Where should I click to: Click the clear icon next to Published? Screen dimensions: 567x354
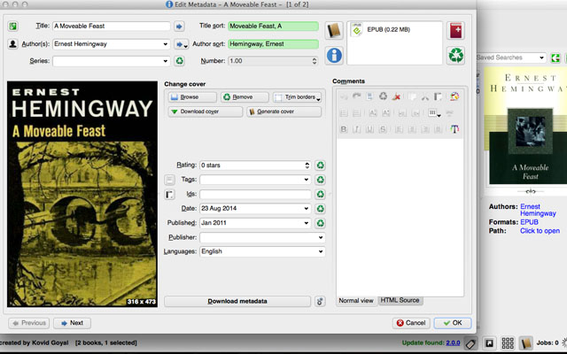(x=320, y=223)
